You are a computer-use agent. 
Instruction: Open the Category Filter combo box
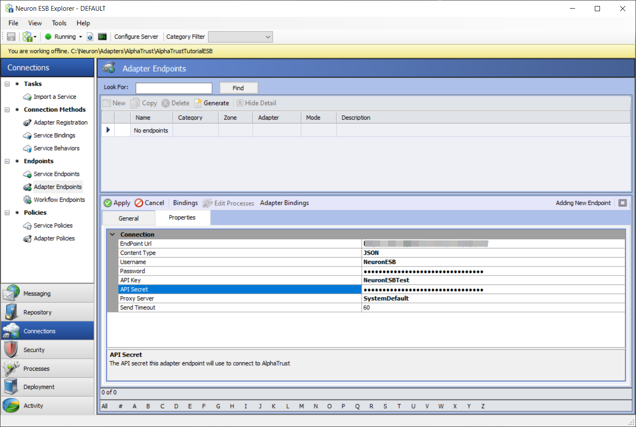[240, 37]
